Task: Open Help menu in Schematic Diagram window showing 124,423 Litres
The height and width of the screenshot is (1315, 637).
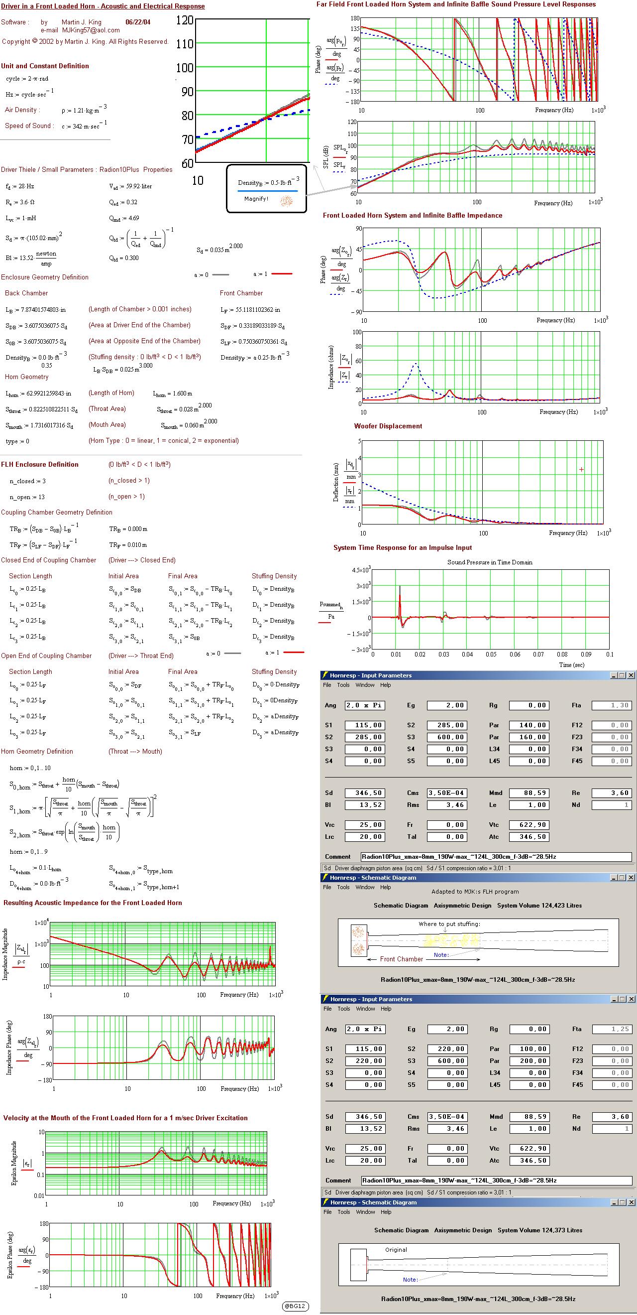Action: point(386,887)
